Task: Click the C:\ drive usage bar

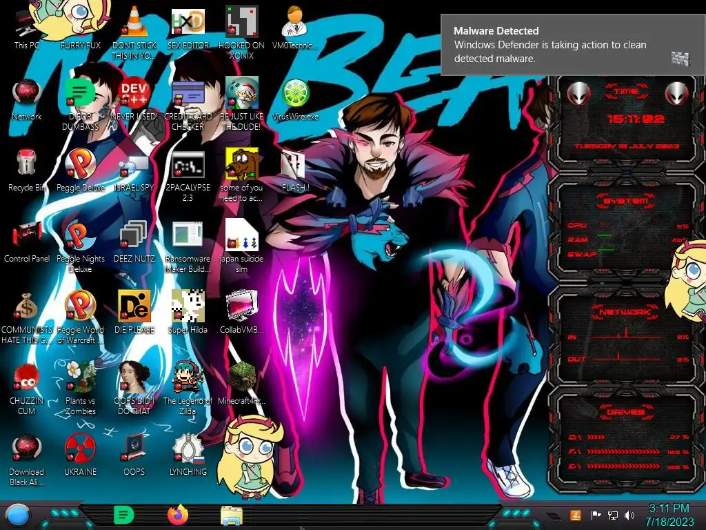Action: [x=596, y=437]
